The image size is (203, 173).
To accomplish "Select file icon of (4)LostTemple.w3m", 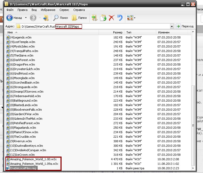I will 8,42.
